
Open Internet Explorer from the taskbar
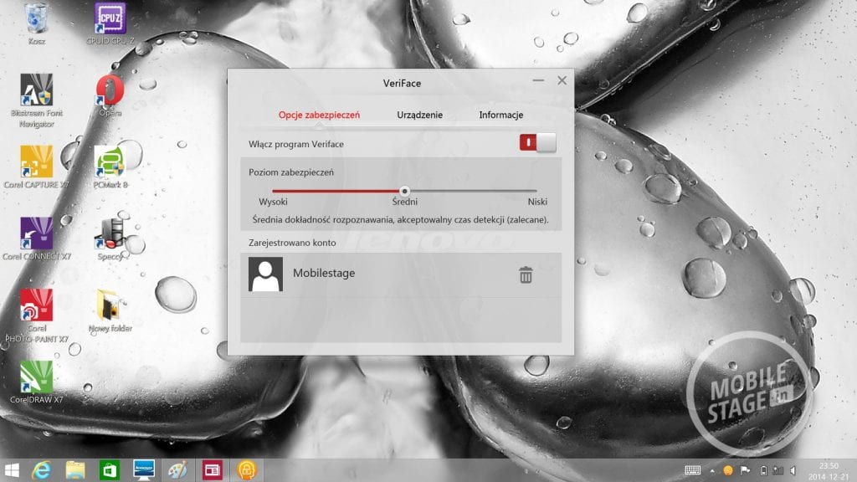click(43, 469)
